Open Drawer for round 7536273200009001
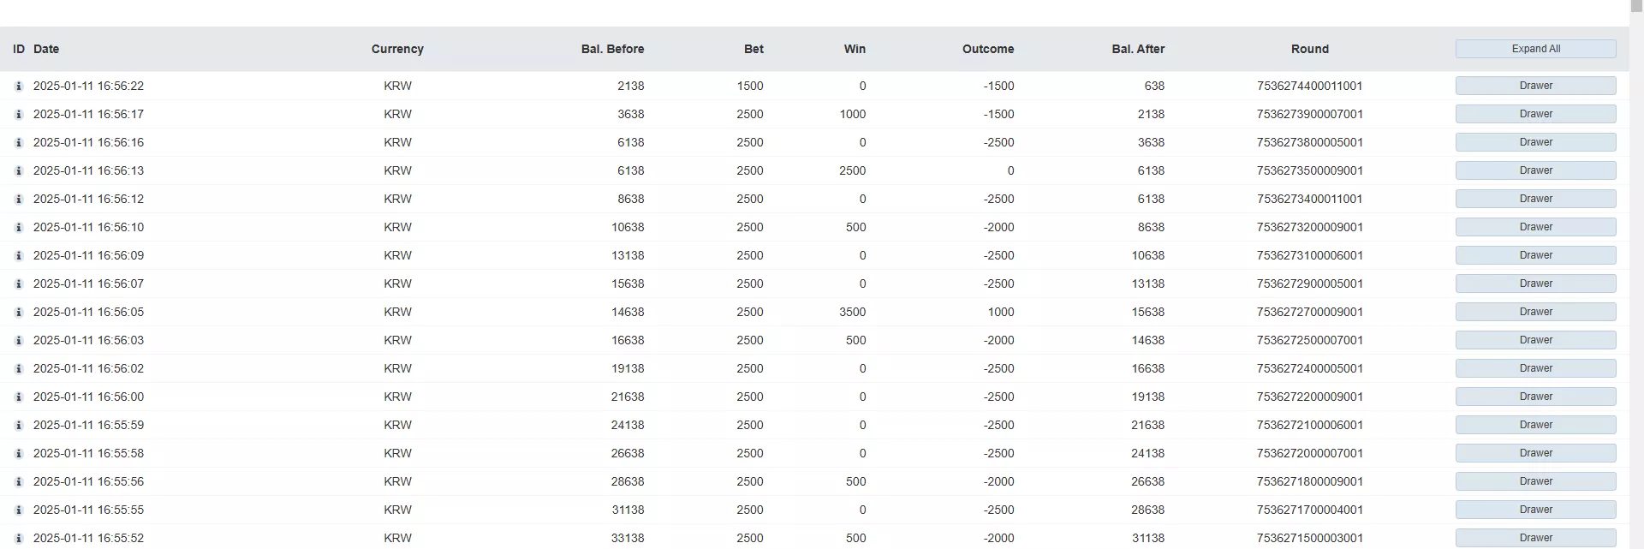Viewport: 1644px width, 549px height. 1535,227
